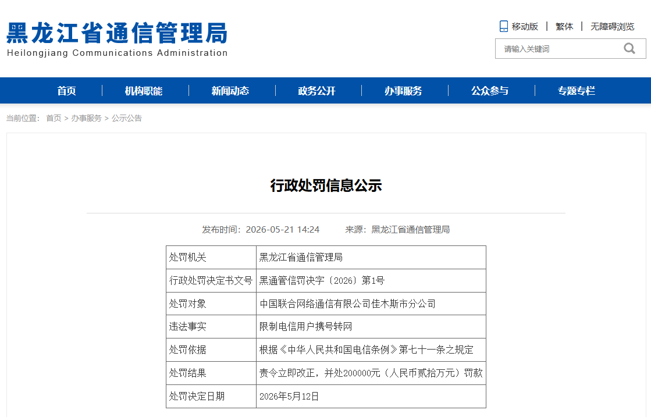Click the 《中华人民共和国电信条例》第七十一条 cell

coord(371,350)
